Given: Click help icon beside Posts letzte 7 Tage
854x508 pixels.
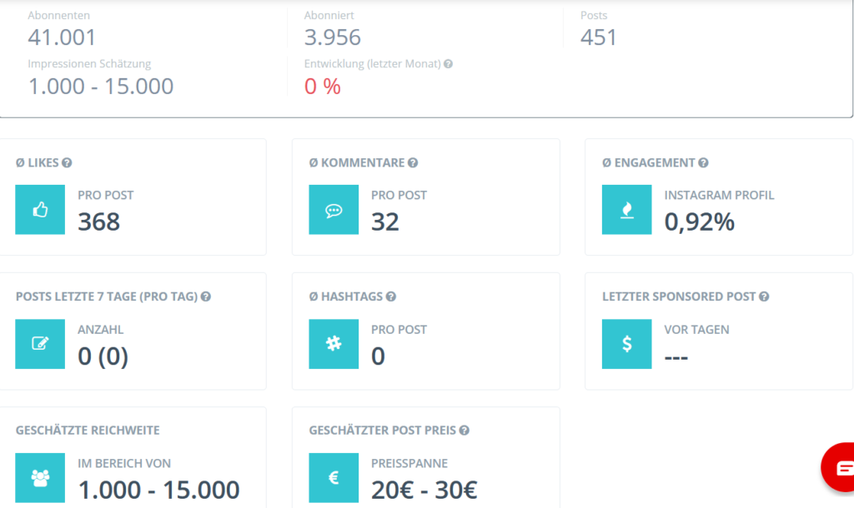Looking at the screenshot, I should click(x=205, y=296).
